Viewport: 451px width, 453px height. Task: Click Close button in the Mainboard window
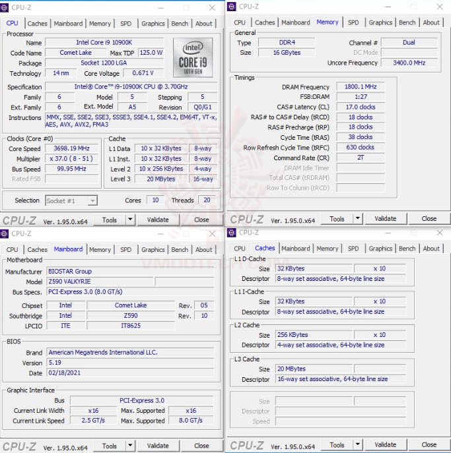click(x=201, y=446)
